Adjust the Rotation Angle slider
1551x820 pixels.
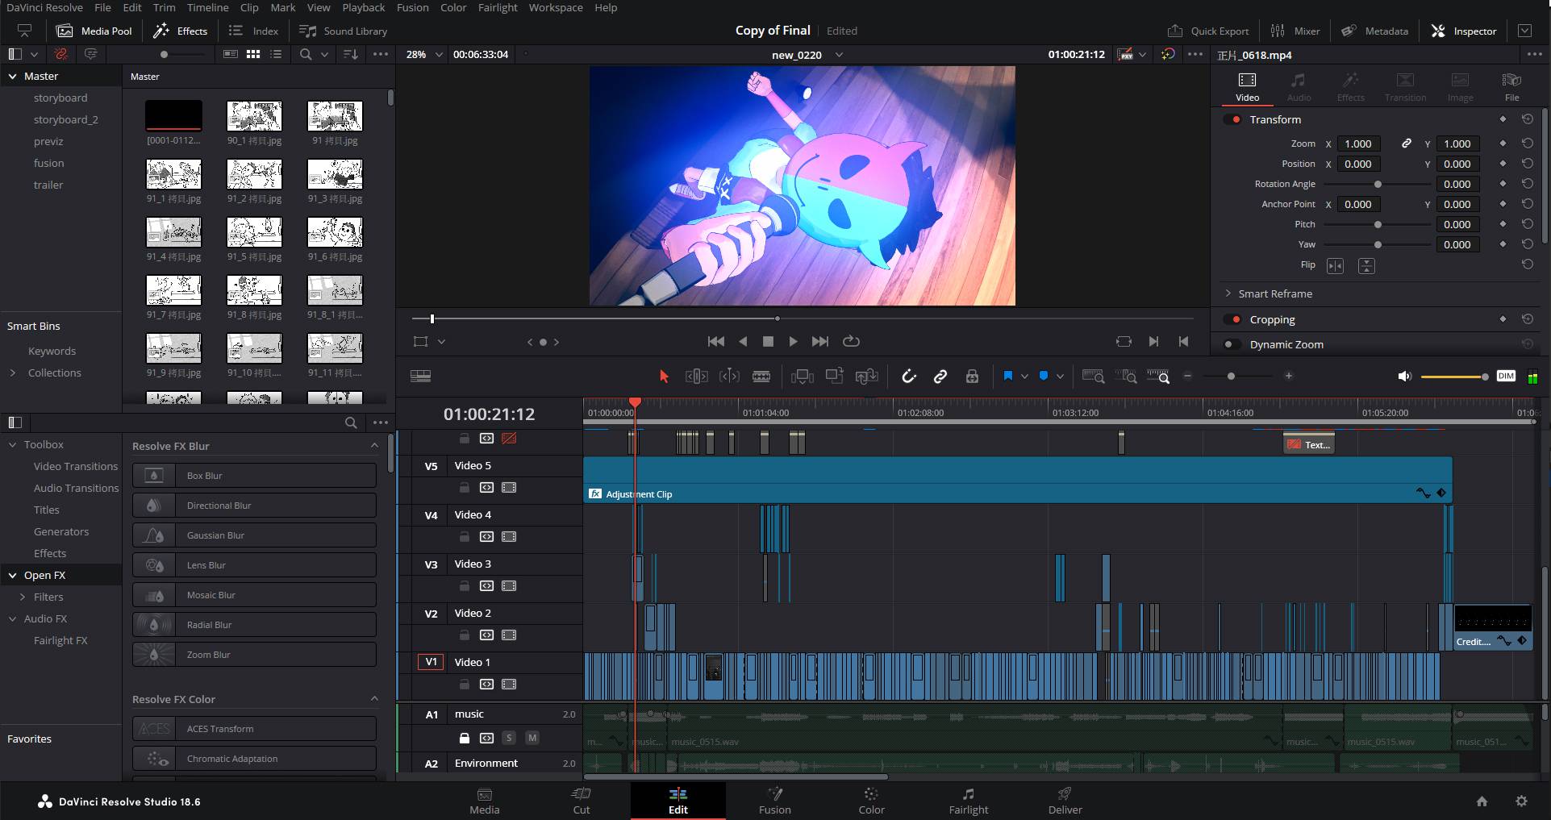point(1378,185)
